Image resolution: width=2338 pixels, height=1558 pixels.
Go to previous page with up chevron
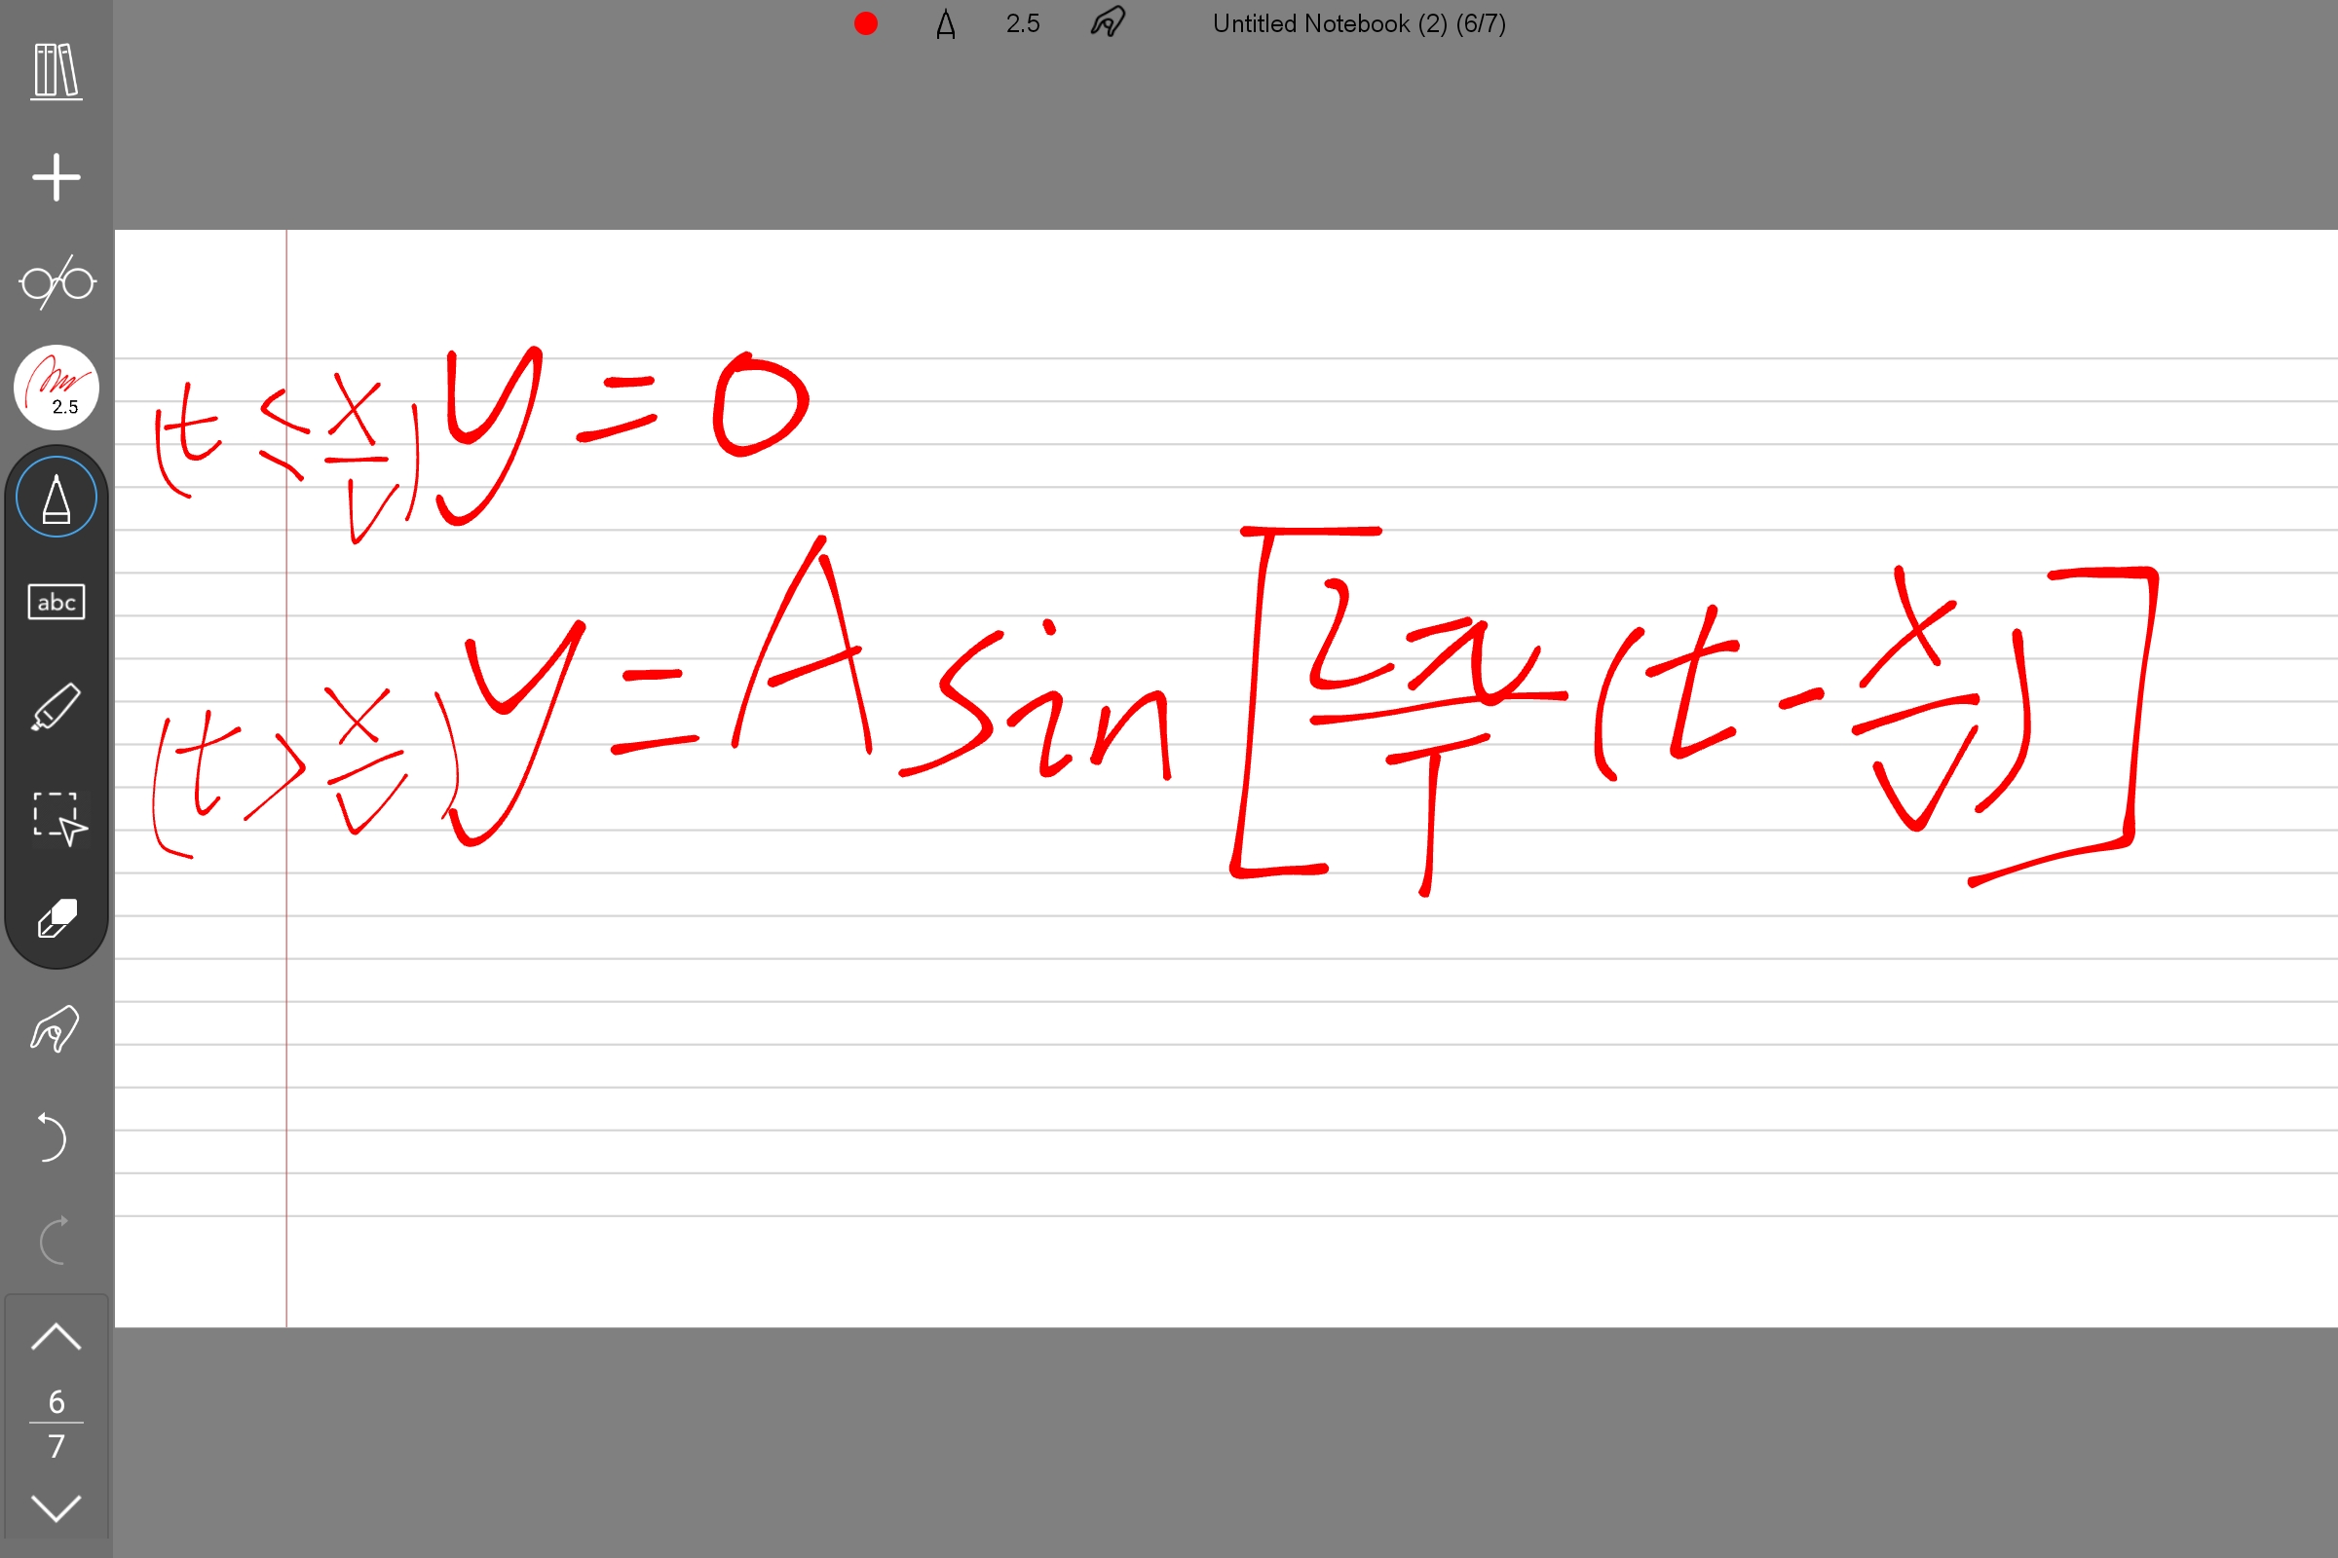[57, 1337]
